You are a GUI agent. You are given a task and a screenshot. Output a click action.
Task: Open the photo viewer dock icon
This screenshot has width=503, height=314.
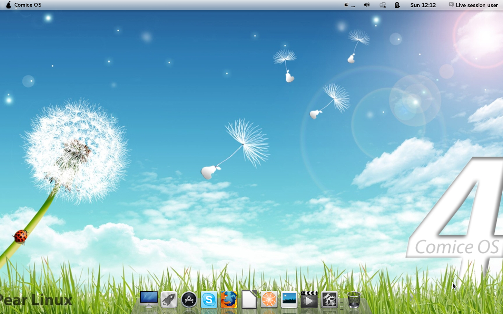pos(289,300)
